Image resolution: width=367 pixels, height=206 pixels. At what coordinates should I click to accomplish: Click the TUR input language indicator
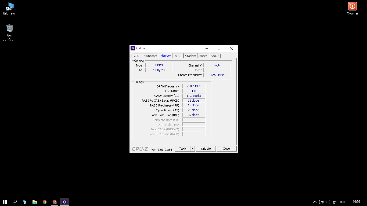[342, 202]
